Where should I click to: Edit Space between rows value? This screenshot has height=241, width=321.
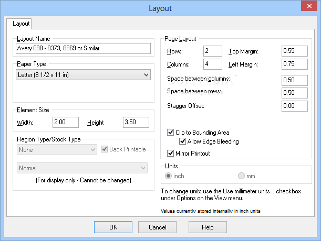point(295,93)
